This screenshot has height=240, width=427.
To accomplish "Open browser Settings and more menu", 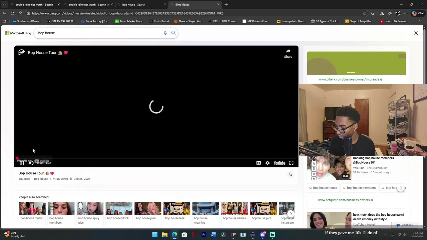I will click(x=406, y=13).
